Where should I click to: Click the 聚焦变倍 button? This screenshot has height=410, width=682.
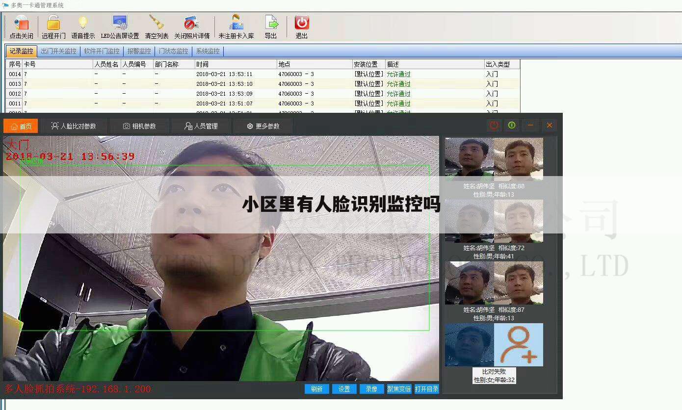(399, 389)
